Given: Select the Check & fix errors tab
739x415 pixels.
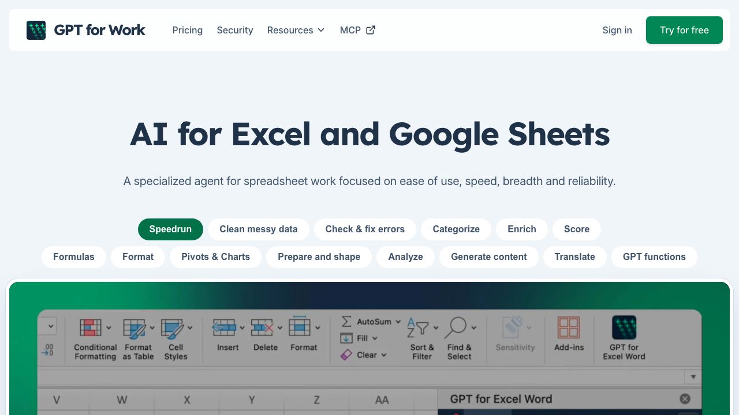Looking at the screenshot, I should pyautogui.click(x=365, y=229).
